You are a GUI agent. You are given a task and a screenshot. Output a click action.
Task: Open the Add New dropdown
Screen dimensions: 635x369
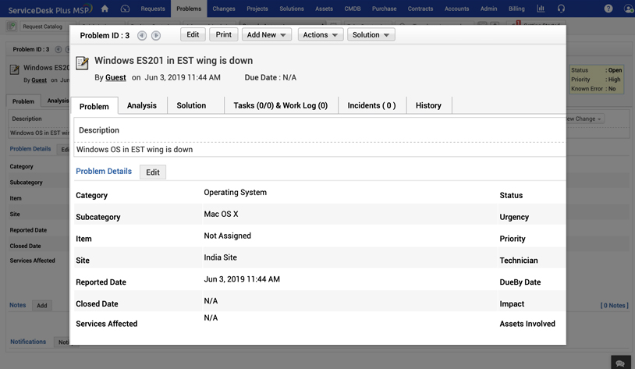(267, 35)
